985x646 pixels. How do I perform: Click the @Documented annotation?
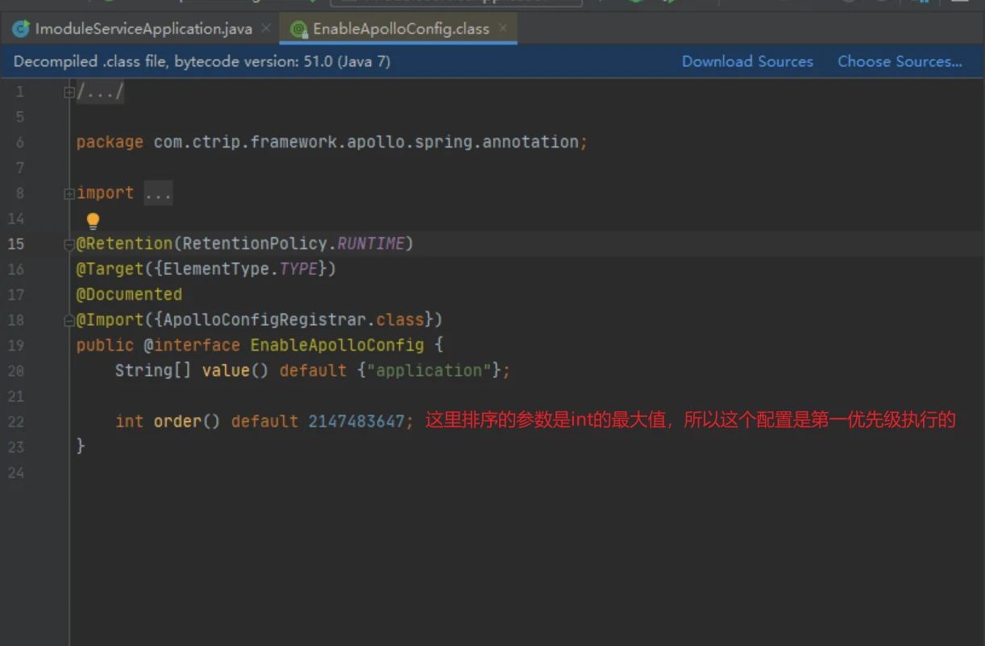[x=129, y=294]
